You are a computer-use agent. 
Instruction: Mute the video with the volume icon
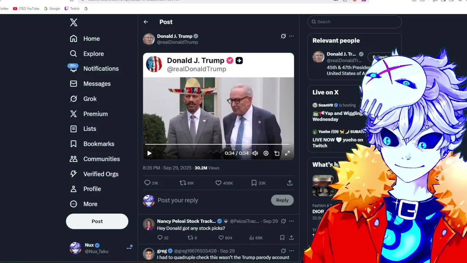coord(255,153)
